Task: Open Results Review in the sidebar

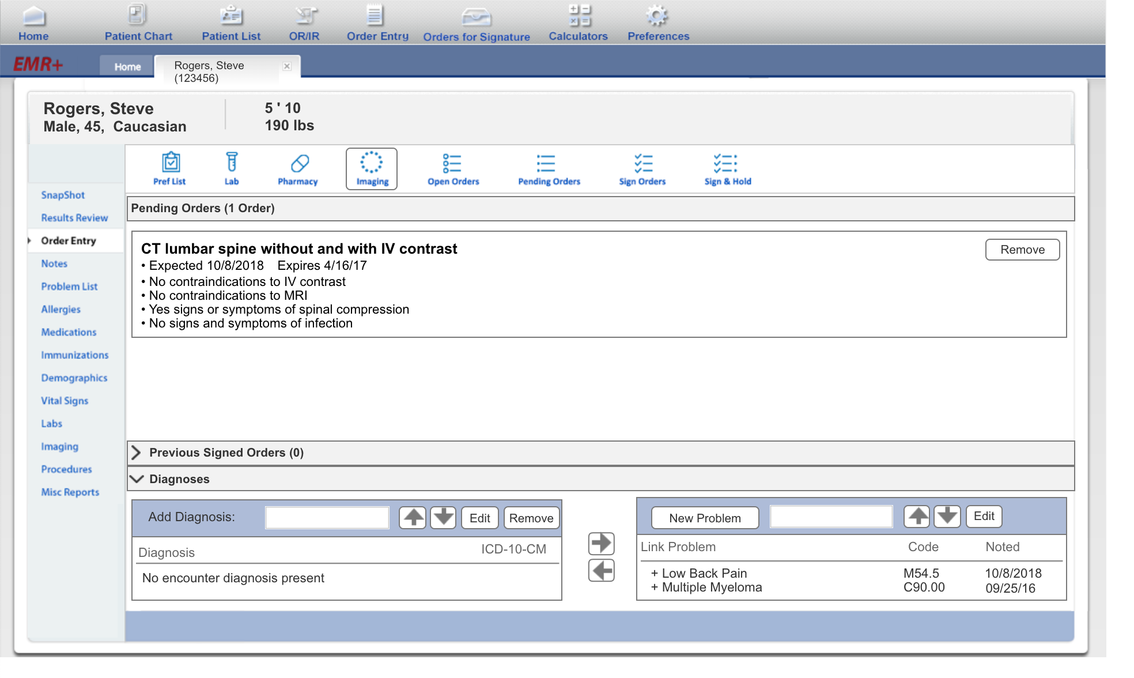Action: tap(74, 218)
